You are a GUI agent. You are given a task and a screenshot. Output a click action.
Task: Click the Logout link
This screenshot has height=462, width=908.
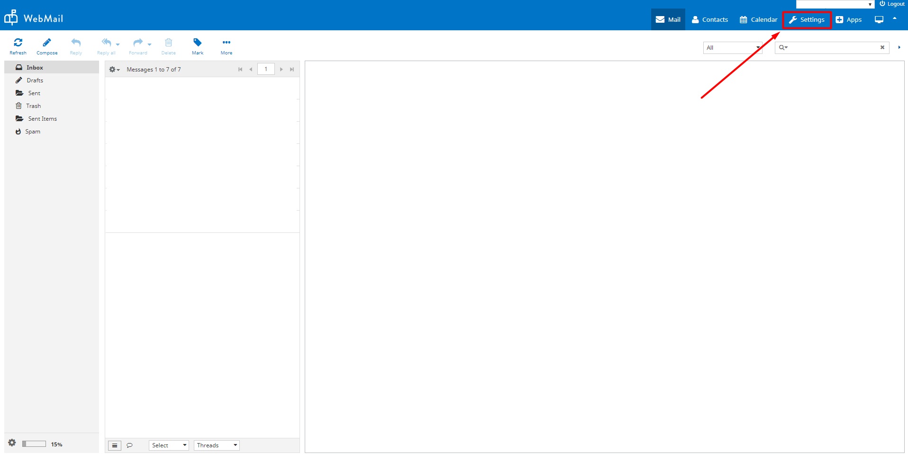pos(892,4)
